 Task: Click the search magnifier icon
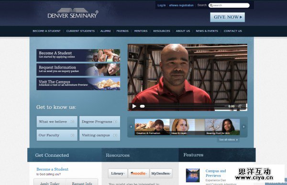tap(211, 5)
